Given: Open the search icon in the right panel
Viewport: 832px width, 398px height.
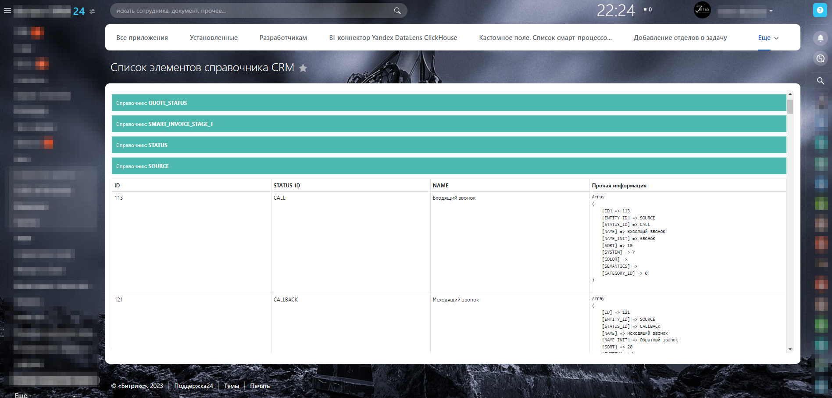Looking at the screenshot, I should tap(820, 81).
